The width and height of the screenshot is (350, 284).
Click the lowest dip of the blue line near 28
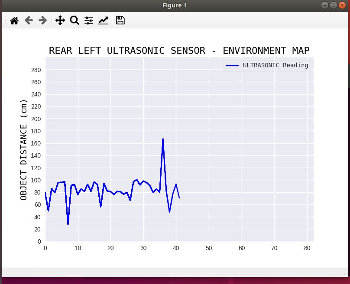coord(68,224)
